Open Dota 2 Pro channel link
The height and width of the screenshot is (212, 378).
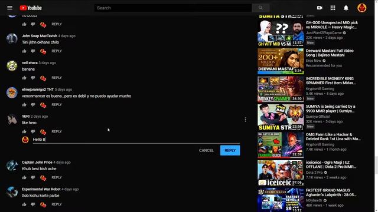pos(314,173)
